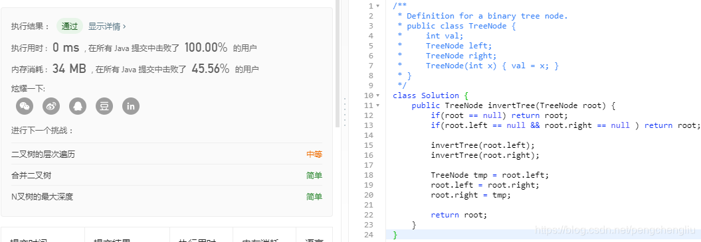Open 显示详情 details link

tap(107, 27)
